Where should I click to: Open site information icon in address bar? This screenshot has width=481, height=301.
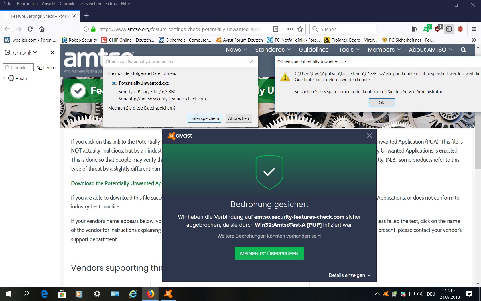tap(86, 29)
